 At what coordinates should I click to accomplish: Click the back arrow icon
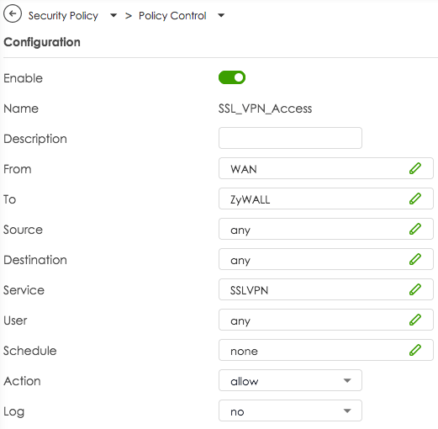tap(13, 13)
